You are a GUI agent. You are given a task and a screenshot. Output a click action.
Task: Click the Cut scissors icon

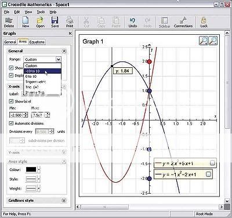[86, 22]
